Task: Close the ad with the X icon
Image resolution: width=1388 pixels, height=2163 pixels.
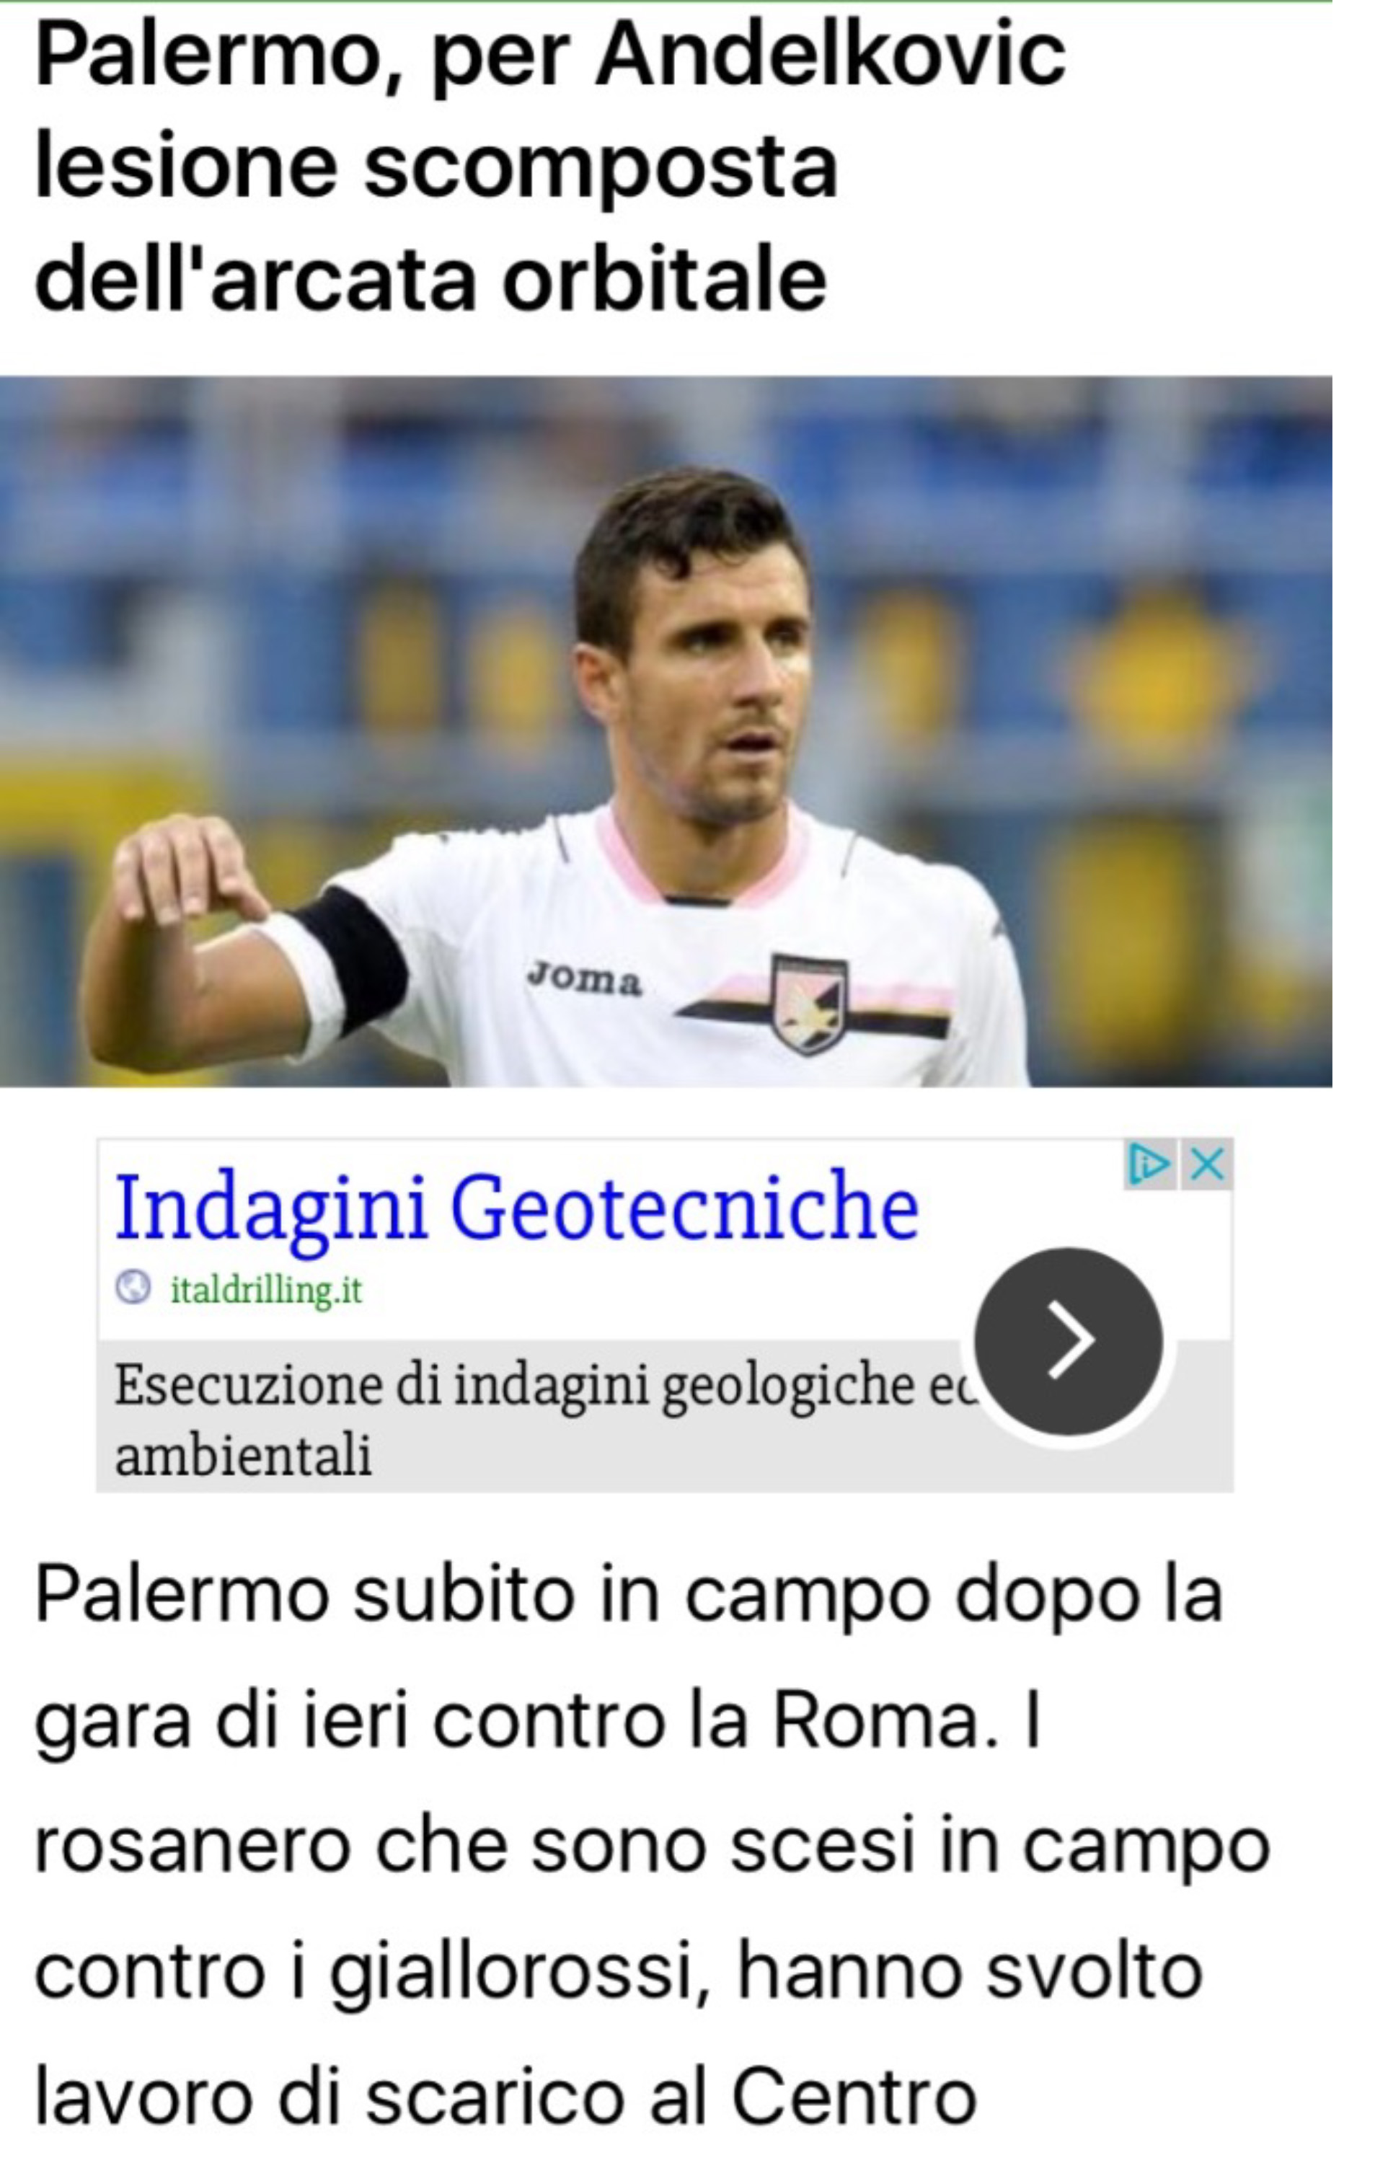Action: pyautogui.click(x=1206, y=1164)
